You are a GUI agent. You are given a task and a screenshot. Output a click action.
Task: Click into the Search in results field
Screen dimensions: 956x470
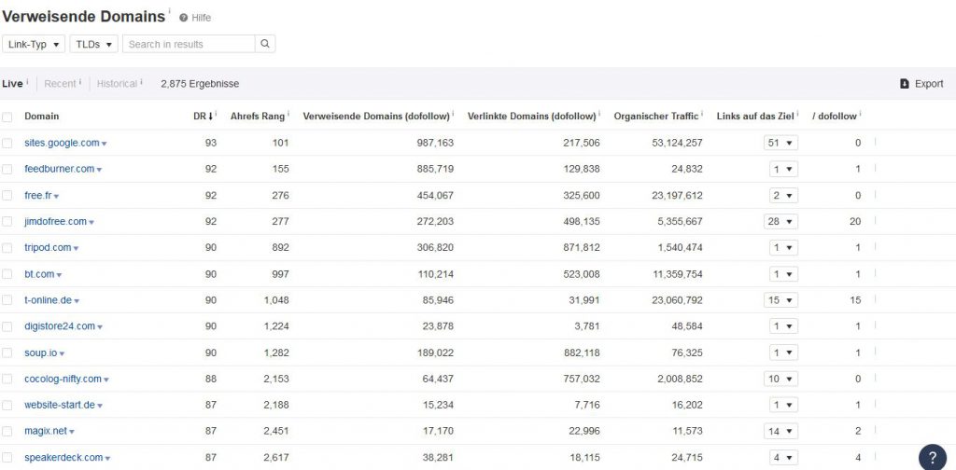coord(189,44)
